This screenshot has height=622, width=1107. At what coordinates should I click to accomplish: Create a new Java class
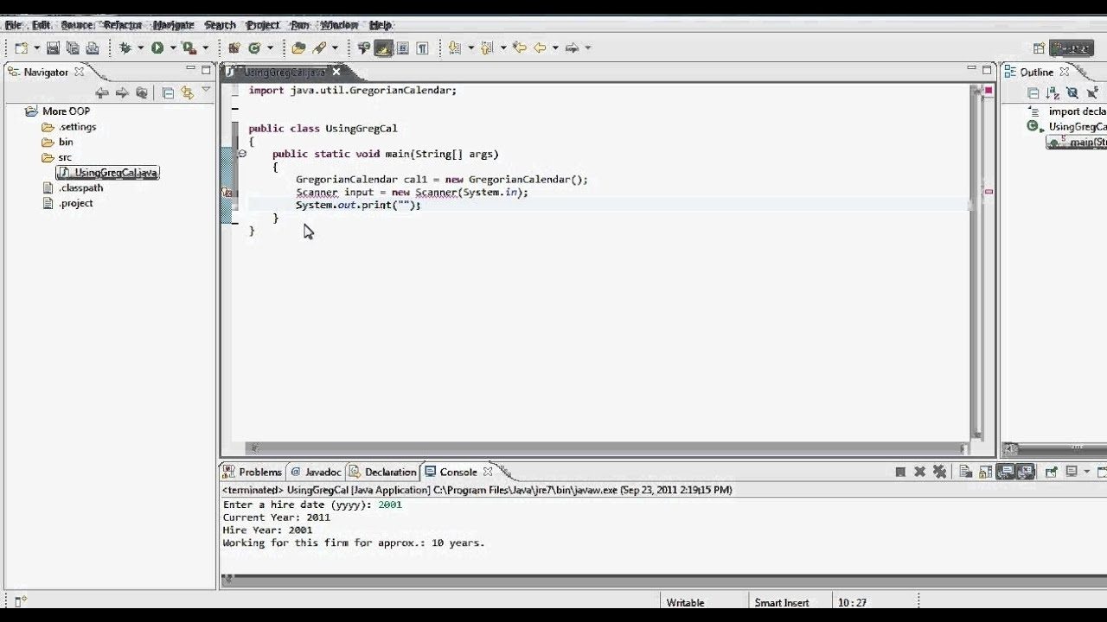(x=254, y=48)
